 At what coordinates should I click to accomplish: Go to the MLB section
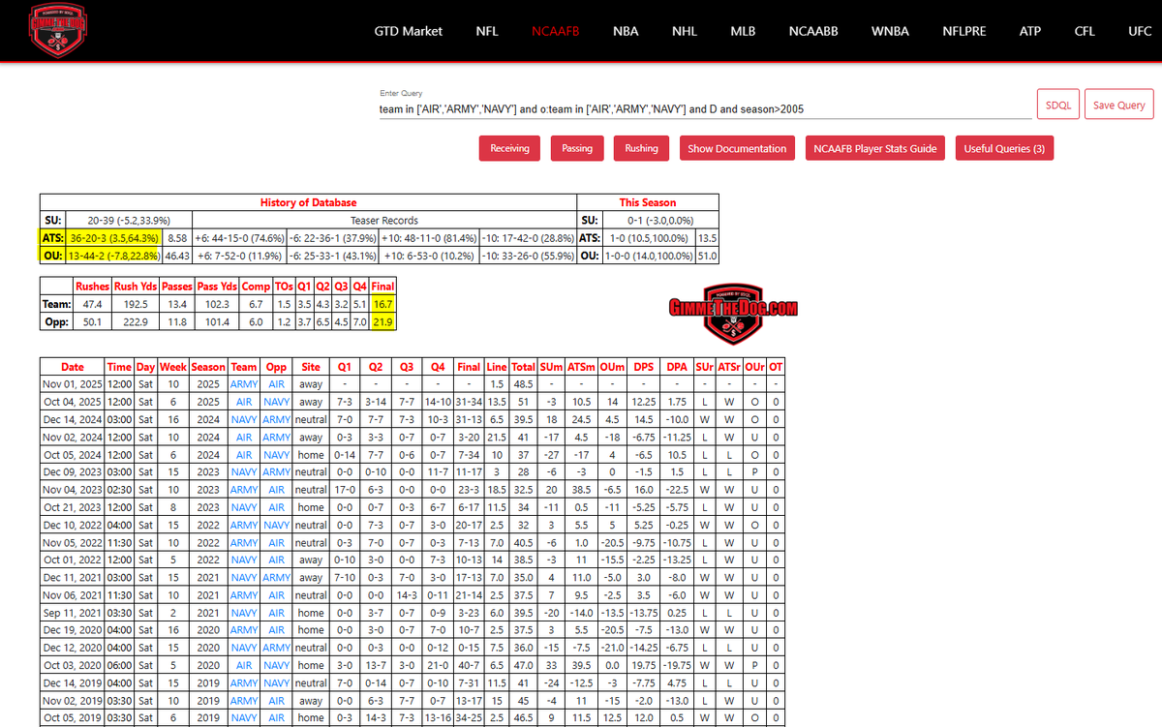coord(743,31)
